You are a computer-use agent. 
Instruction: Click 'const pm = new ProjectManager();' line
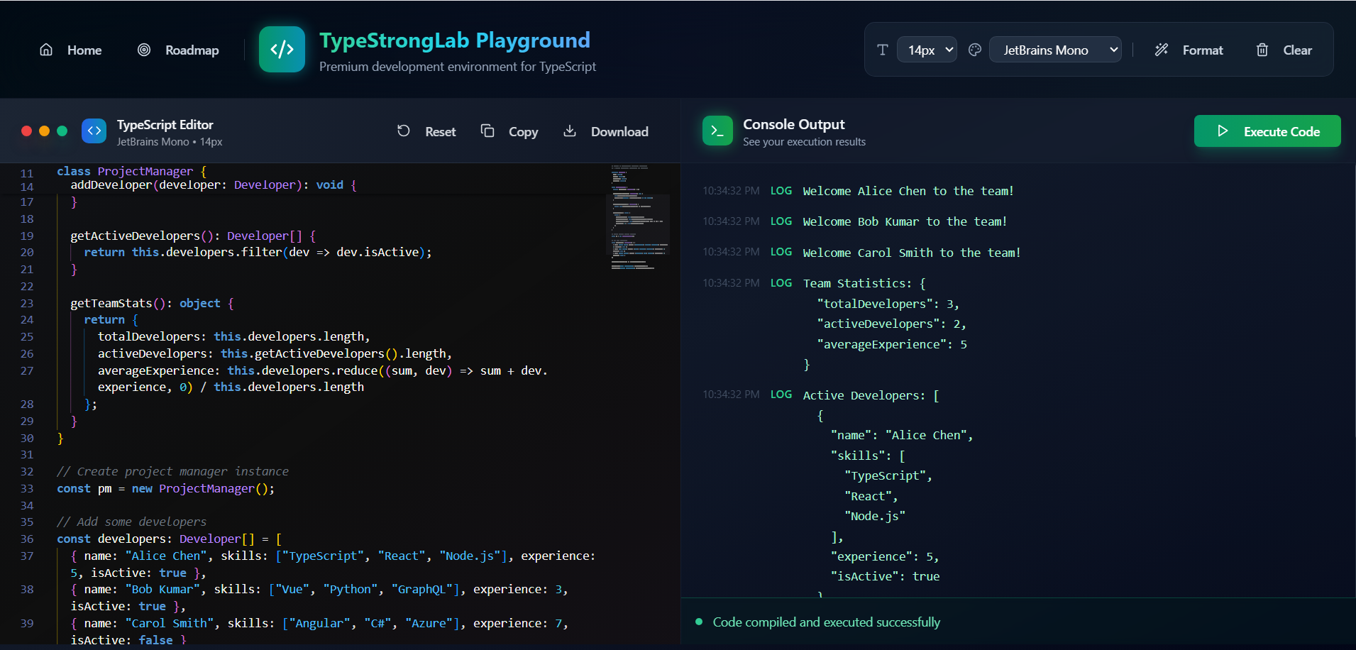pos(165,488)
